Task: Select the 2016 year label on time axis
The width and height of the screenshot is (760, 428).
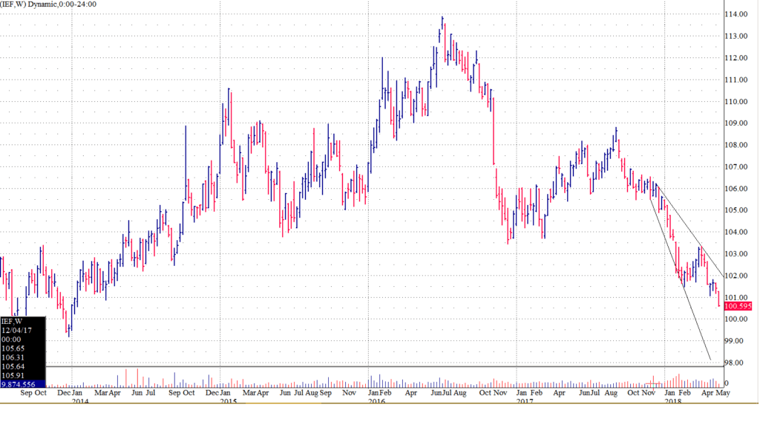Action: [377, 401]
